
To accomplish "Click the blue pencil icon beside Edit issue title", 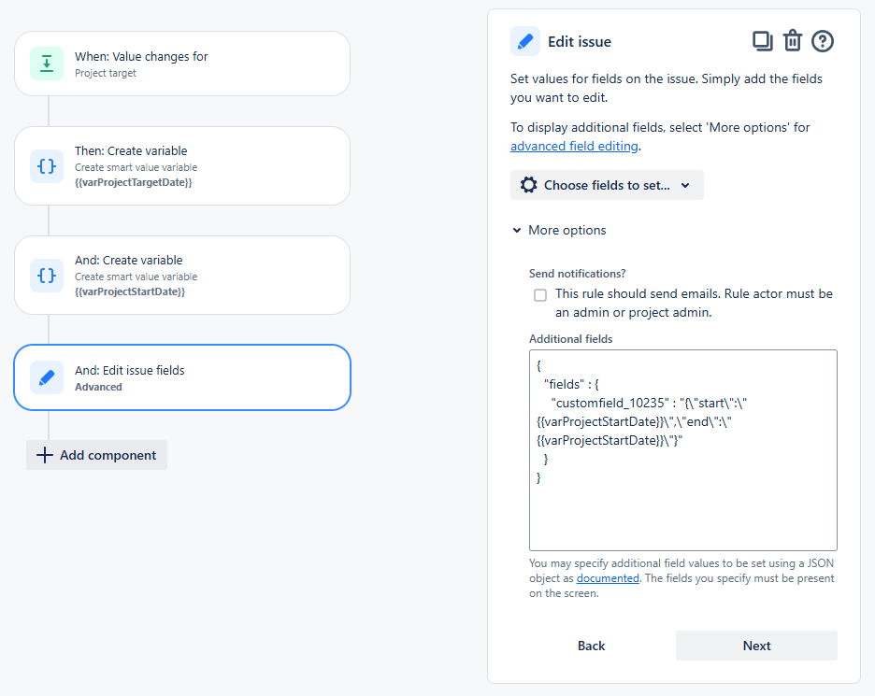I will [525, 41].
